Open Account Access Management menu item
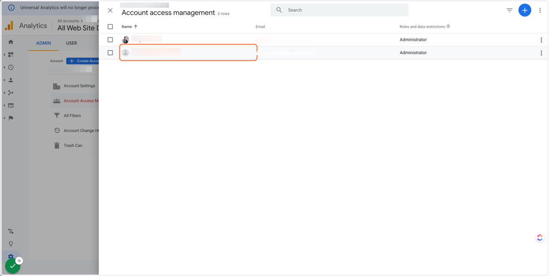This screenshot has width=549, height=276. 81,101
